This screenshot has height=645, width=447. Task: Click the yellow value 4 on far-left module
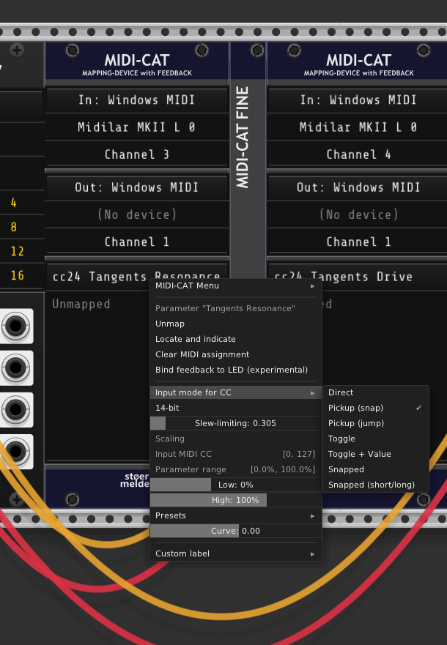coord(14,202)
